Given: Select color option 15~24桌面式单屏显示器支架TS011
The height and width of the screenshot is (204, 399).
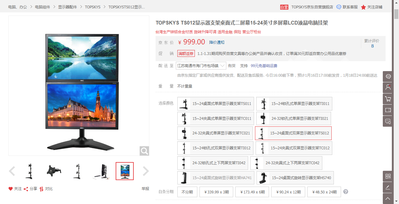Looking at the screenshot, I should click(x=216, y=104).
